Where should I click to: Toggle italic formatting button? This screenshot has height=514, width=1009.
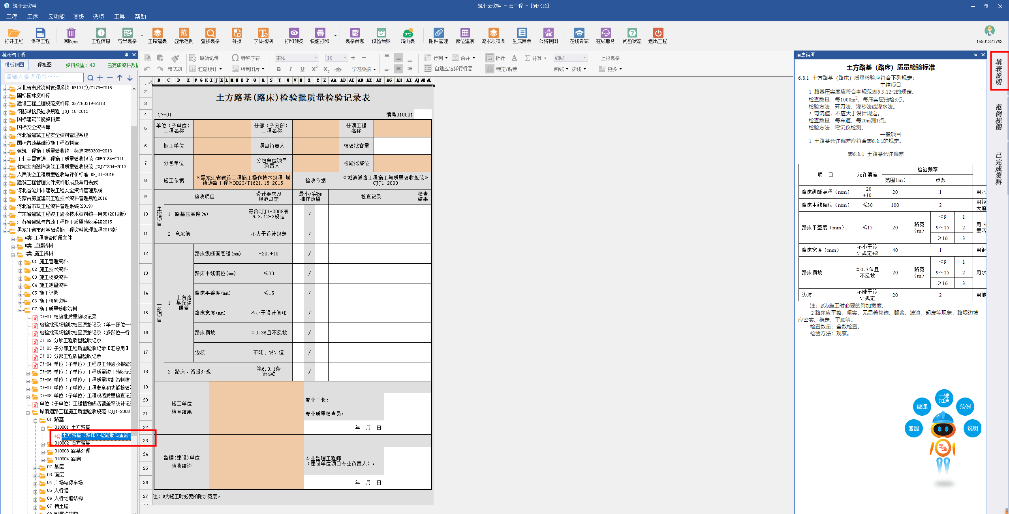pyautogui.click(x=291, y=69)
